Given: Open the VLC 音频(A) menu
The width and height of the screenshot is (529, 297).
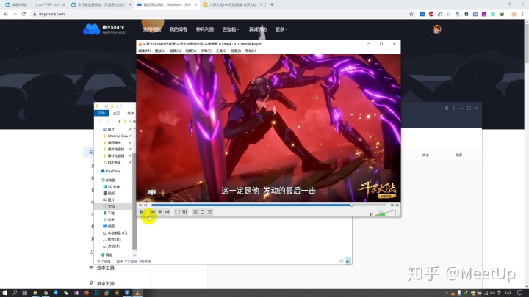Looking at the screenshot, I should 175,51.
